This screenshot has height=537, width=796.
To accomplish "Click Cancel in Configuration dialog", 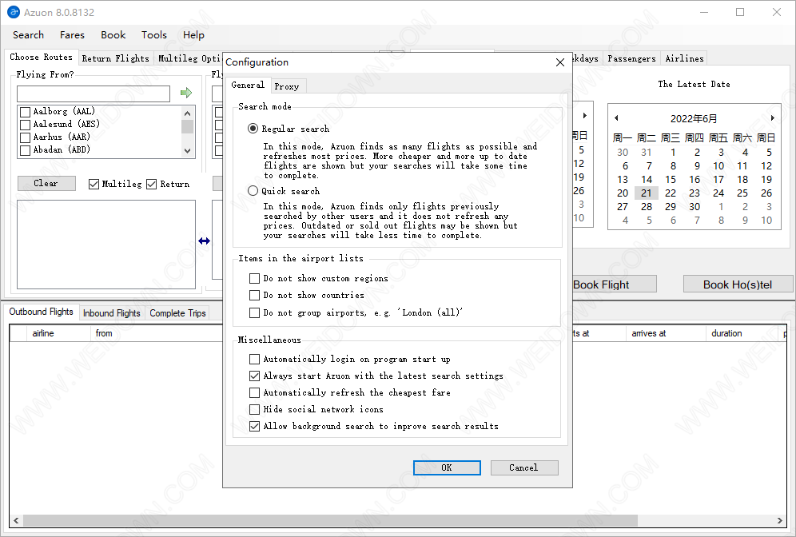I will point(524,467).
